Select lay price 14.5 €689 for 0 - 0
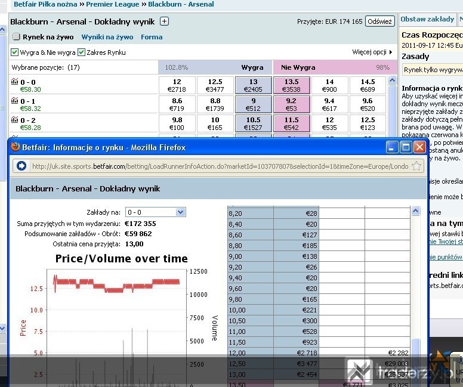 368,85
